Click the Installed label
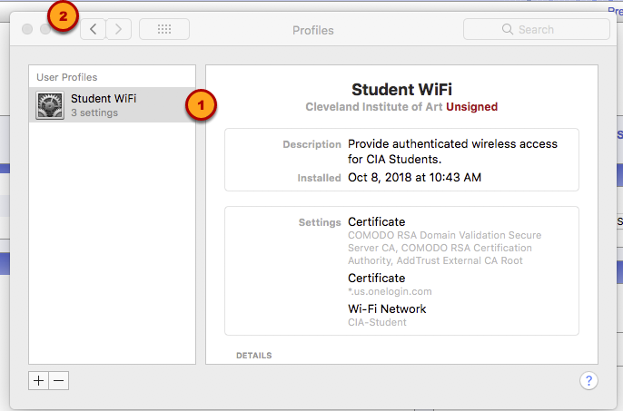Screen dimensions: 623x411 click(x=319, y=178)
